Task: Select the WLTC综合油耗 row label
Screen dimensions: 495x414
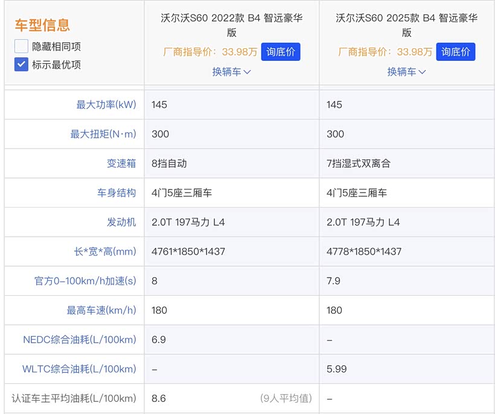Action: click(x=79, y=369)
